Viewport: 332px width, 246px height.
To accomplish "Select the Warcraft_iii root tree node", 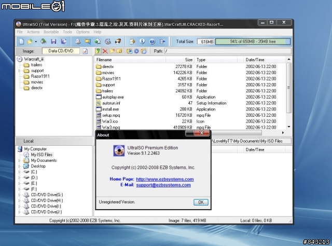I will click(34, 59).
